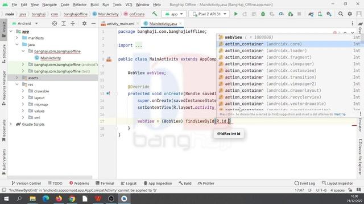Open Google Chrome from the taskbar
This screenshot has height=204, width=364.
[72, 199]
